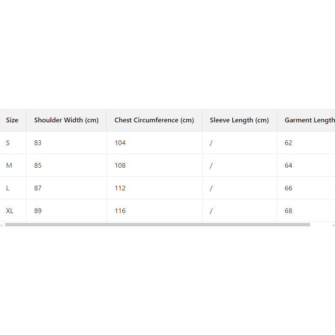Select the S size row label
335x335 pixels.
click(x=8, y=143)
